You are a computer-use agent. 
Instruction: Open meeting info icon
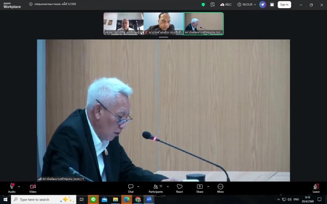(31, 4)
